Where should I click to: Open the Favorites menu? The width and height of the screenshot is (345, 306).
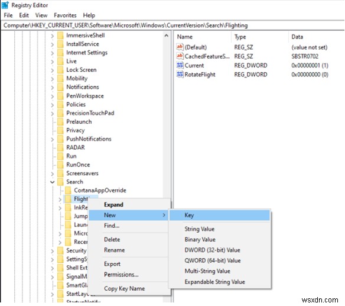click(65, 15)
